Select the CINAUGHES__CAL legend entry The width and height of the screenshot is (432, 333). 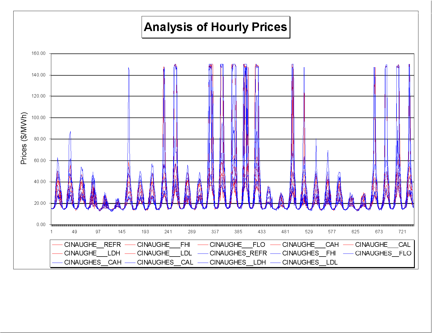point(165,262)
